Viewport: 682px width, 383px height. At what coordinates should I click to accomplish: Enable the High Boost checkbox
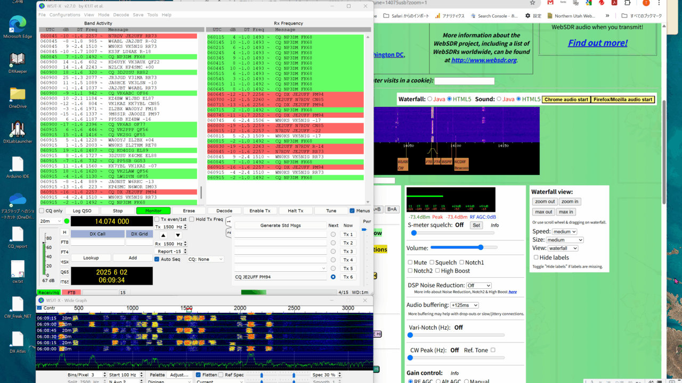[x=437, y=271]
